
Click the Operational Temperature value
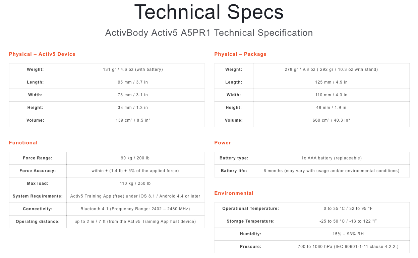(348, 209)
